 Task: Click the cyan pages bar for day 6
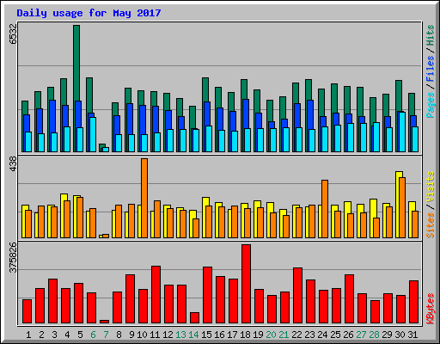click(x=93, y=134)
